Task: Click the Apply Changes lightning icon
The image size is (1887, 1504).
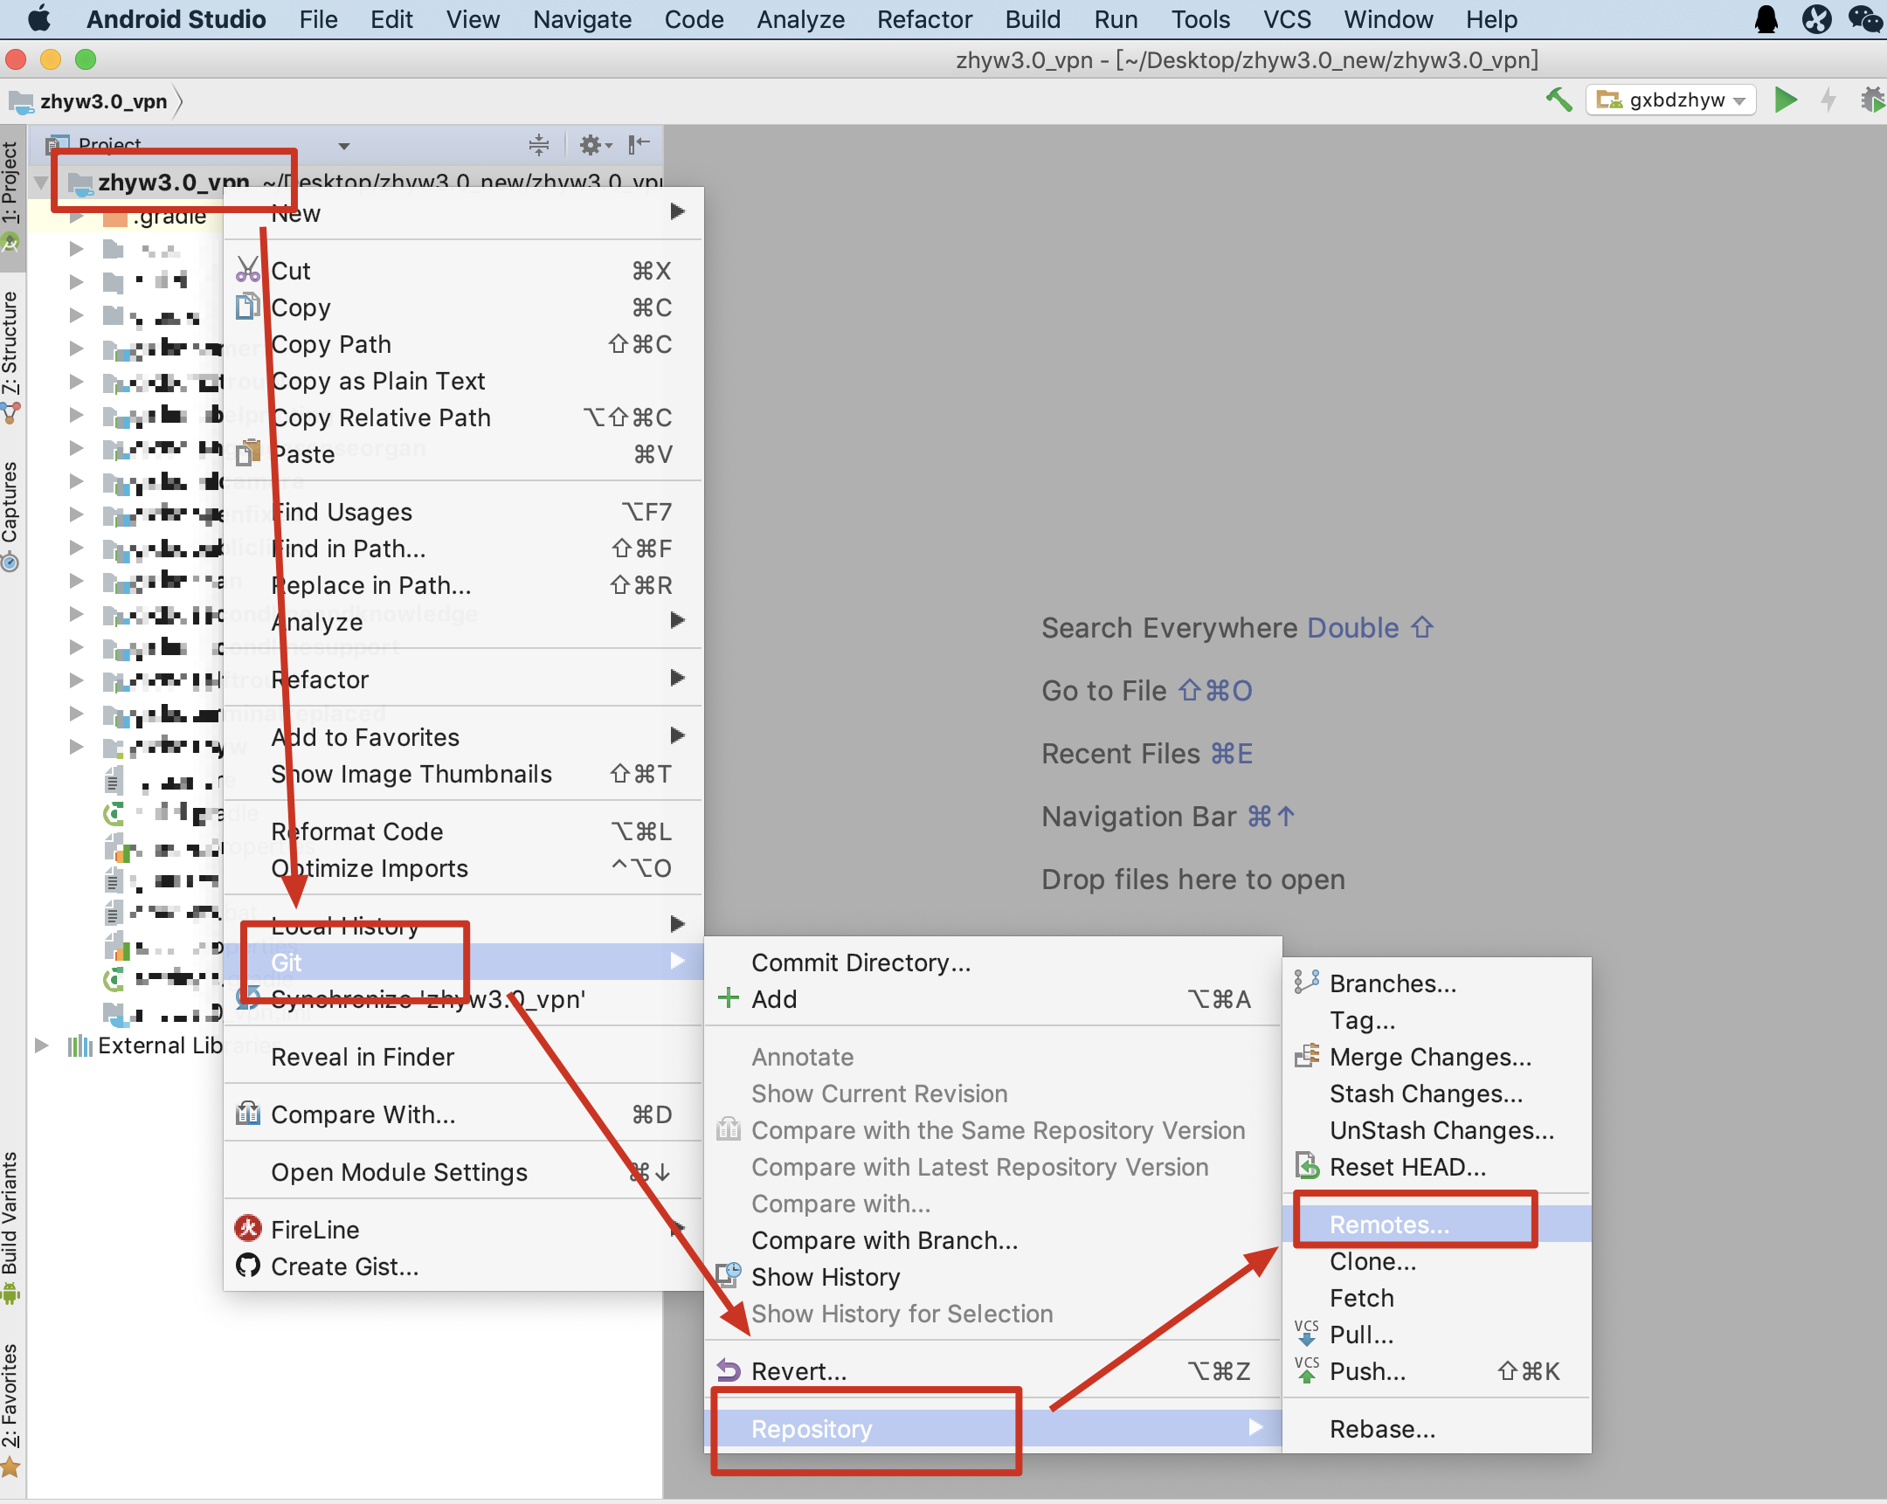Action: pyautogui.click(x=1828, y=99)
